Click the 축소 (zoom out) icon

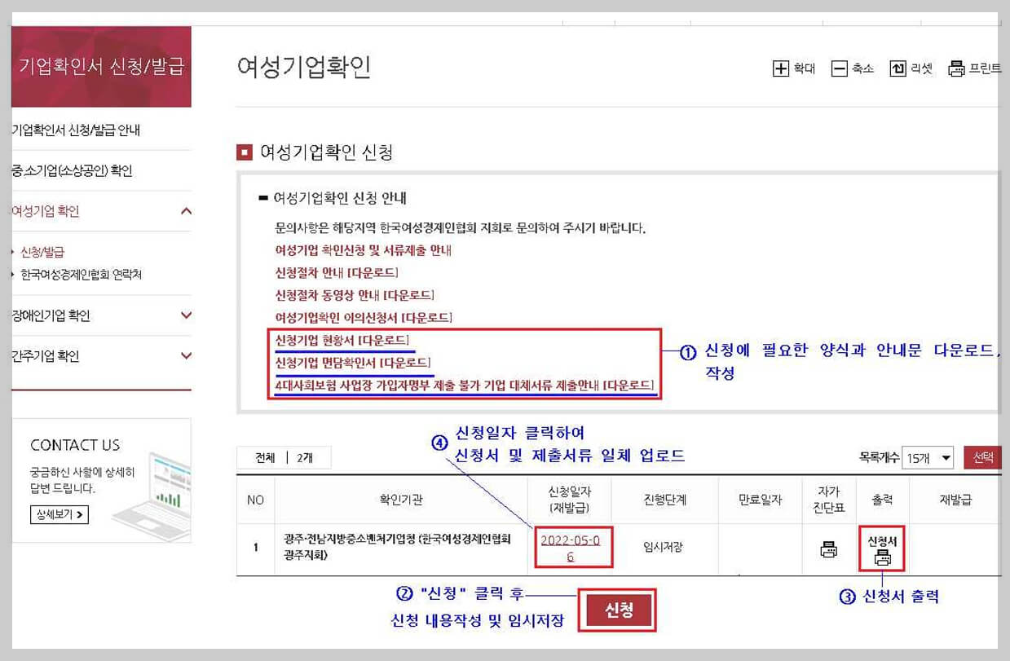[841, 68]
